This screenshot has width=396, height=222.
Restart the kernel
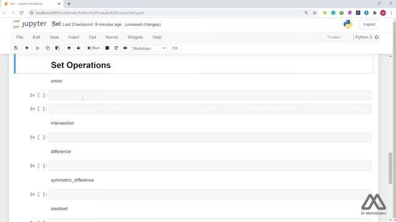point(116,48)
